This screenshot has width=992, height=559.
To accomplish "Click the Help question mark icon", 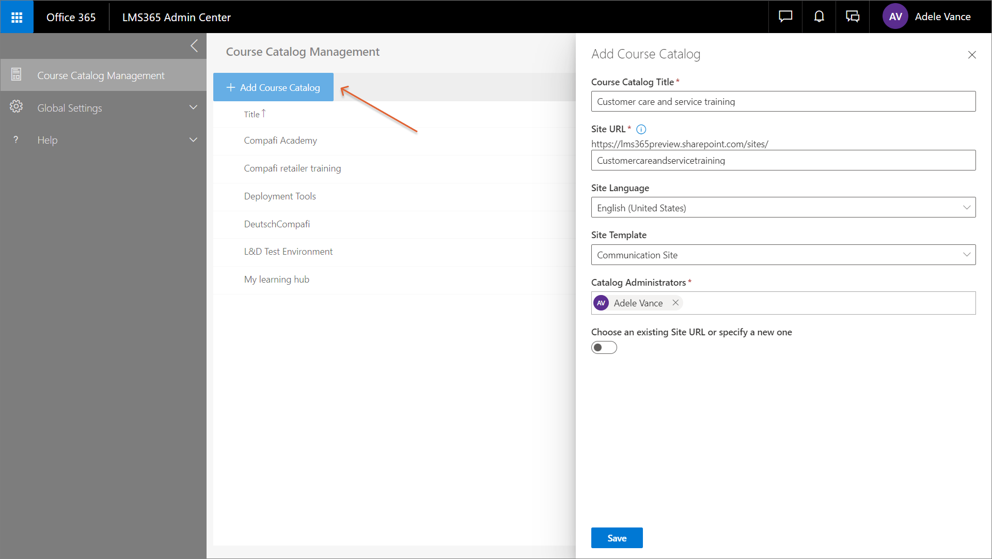I will (15, 139).
